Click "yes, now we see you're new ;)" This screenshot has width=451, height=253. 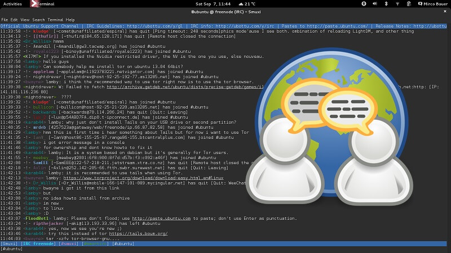(x=85, y=229)
